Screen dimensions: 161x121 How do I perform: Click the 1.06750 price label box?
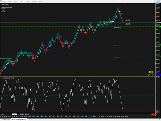127,20
